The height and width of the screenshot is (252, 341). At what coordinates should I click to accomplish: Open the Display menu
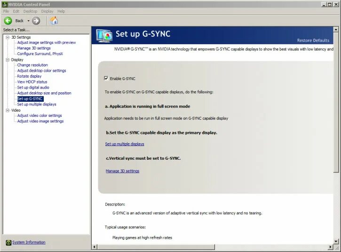tap(47, 11)
